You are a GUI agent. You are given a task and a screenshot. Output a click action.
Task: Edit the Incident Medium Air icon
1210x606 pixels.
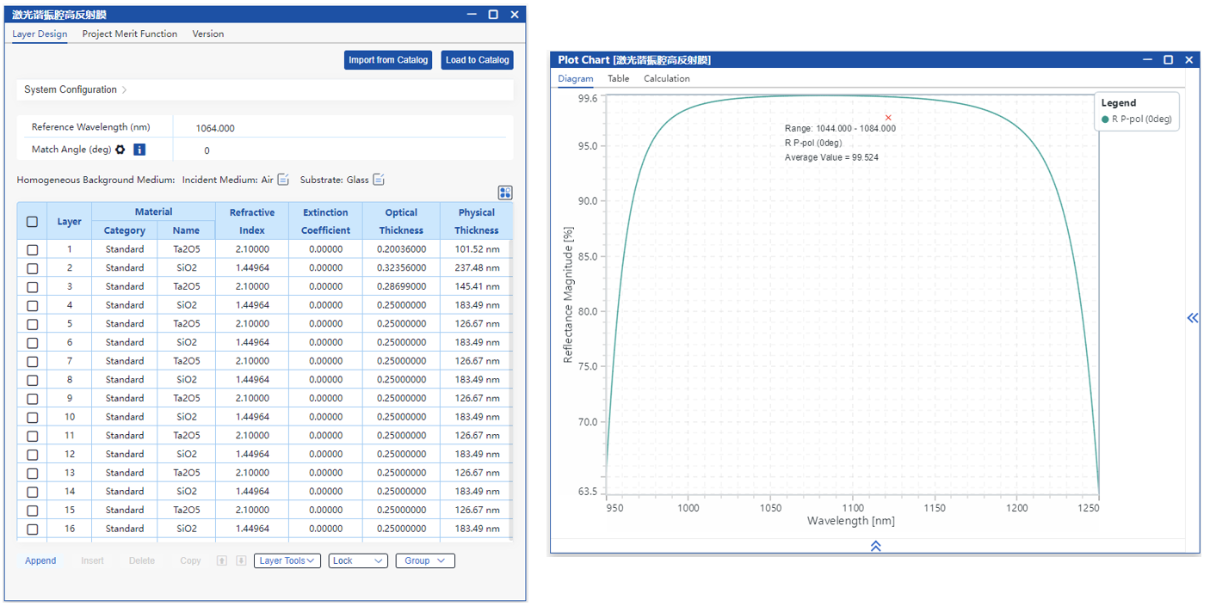click(283, 180)
